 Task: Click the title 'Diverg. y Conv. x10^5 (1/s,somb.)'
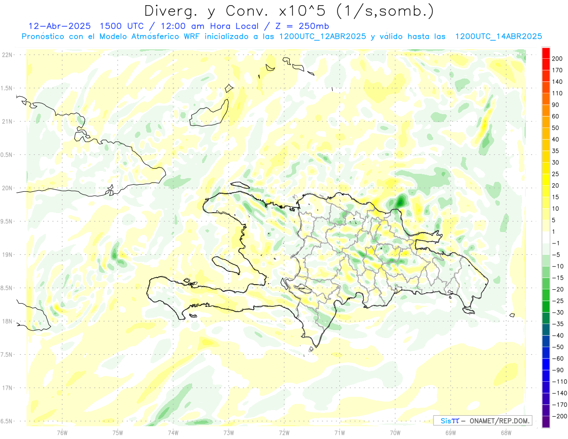pos(289,11)
